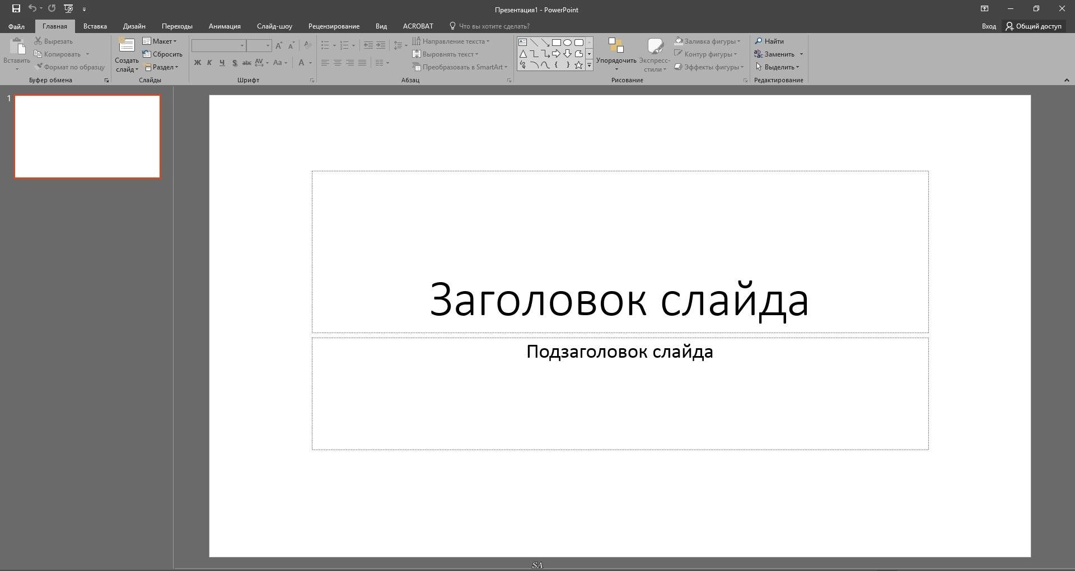Click Increase list indent level icon
1075x571 pixels.
coord(381,45)
